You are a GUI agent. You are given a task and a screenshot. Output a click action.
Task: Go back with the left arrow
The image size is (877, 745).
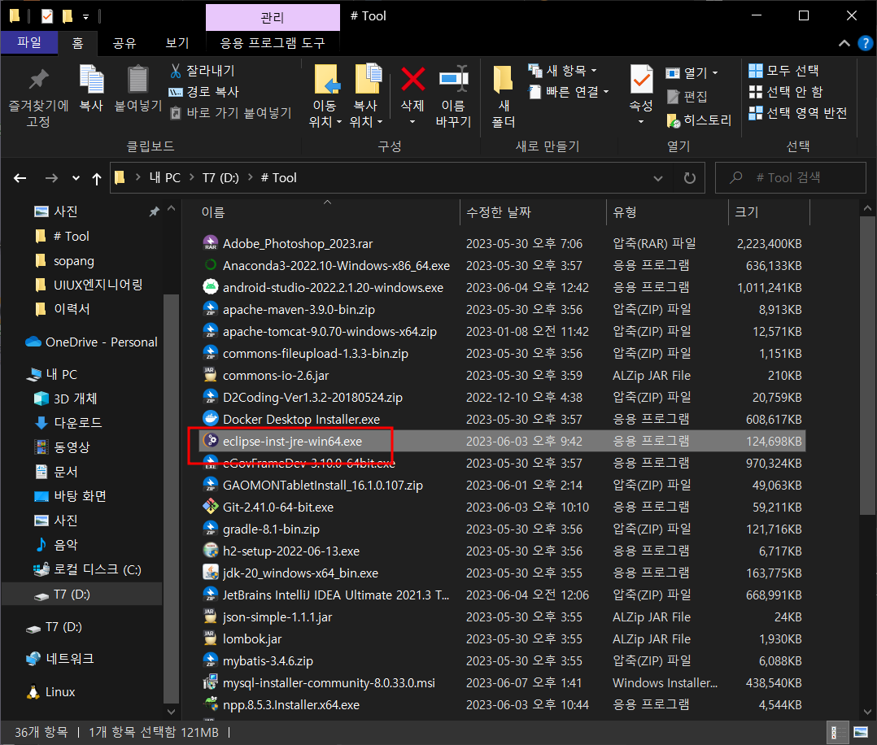click(20, 178)
